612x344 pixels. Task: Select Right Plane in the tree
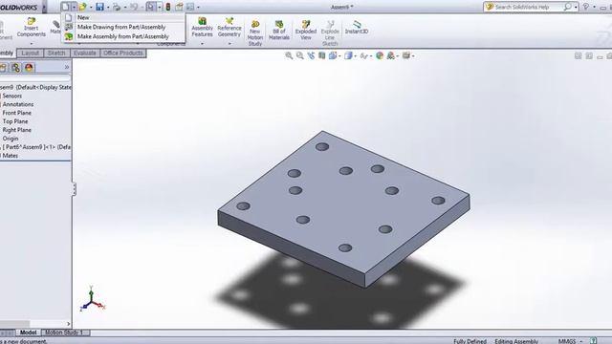click(x=17, y=130)
